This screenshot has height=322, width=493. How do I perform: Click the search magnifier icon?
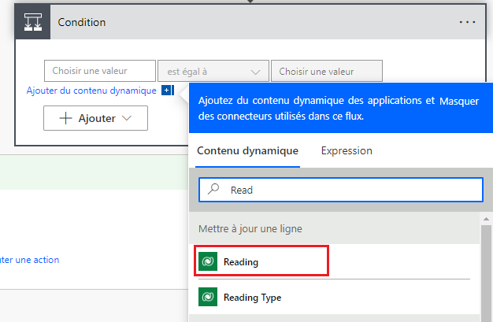(213, 189)
